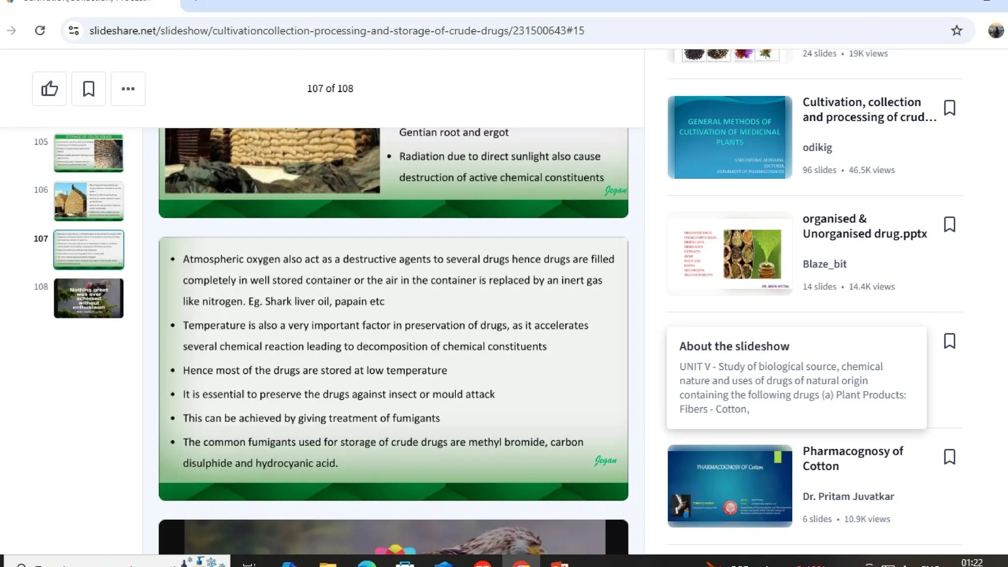The height and width of the screenshot is (567, 1008).
Task: Like the slideshow with thumbs-up button
Action: (x=49, y=89)
